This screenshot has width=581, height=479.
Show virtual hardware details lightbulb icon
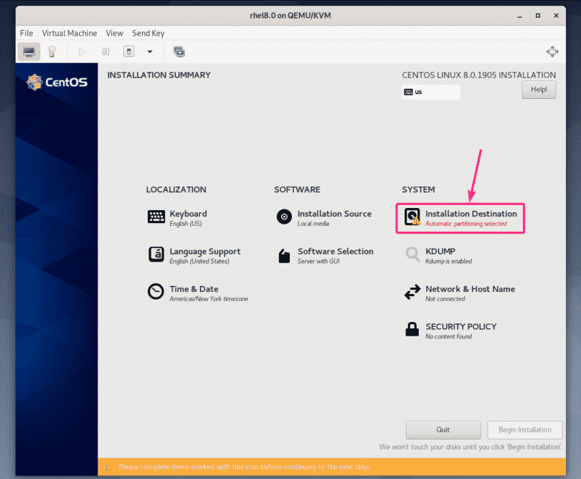point(49,52)
